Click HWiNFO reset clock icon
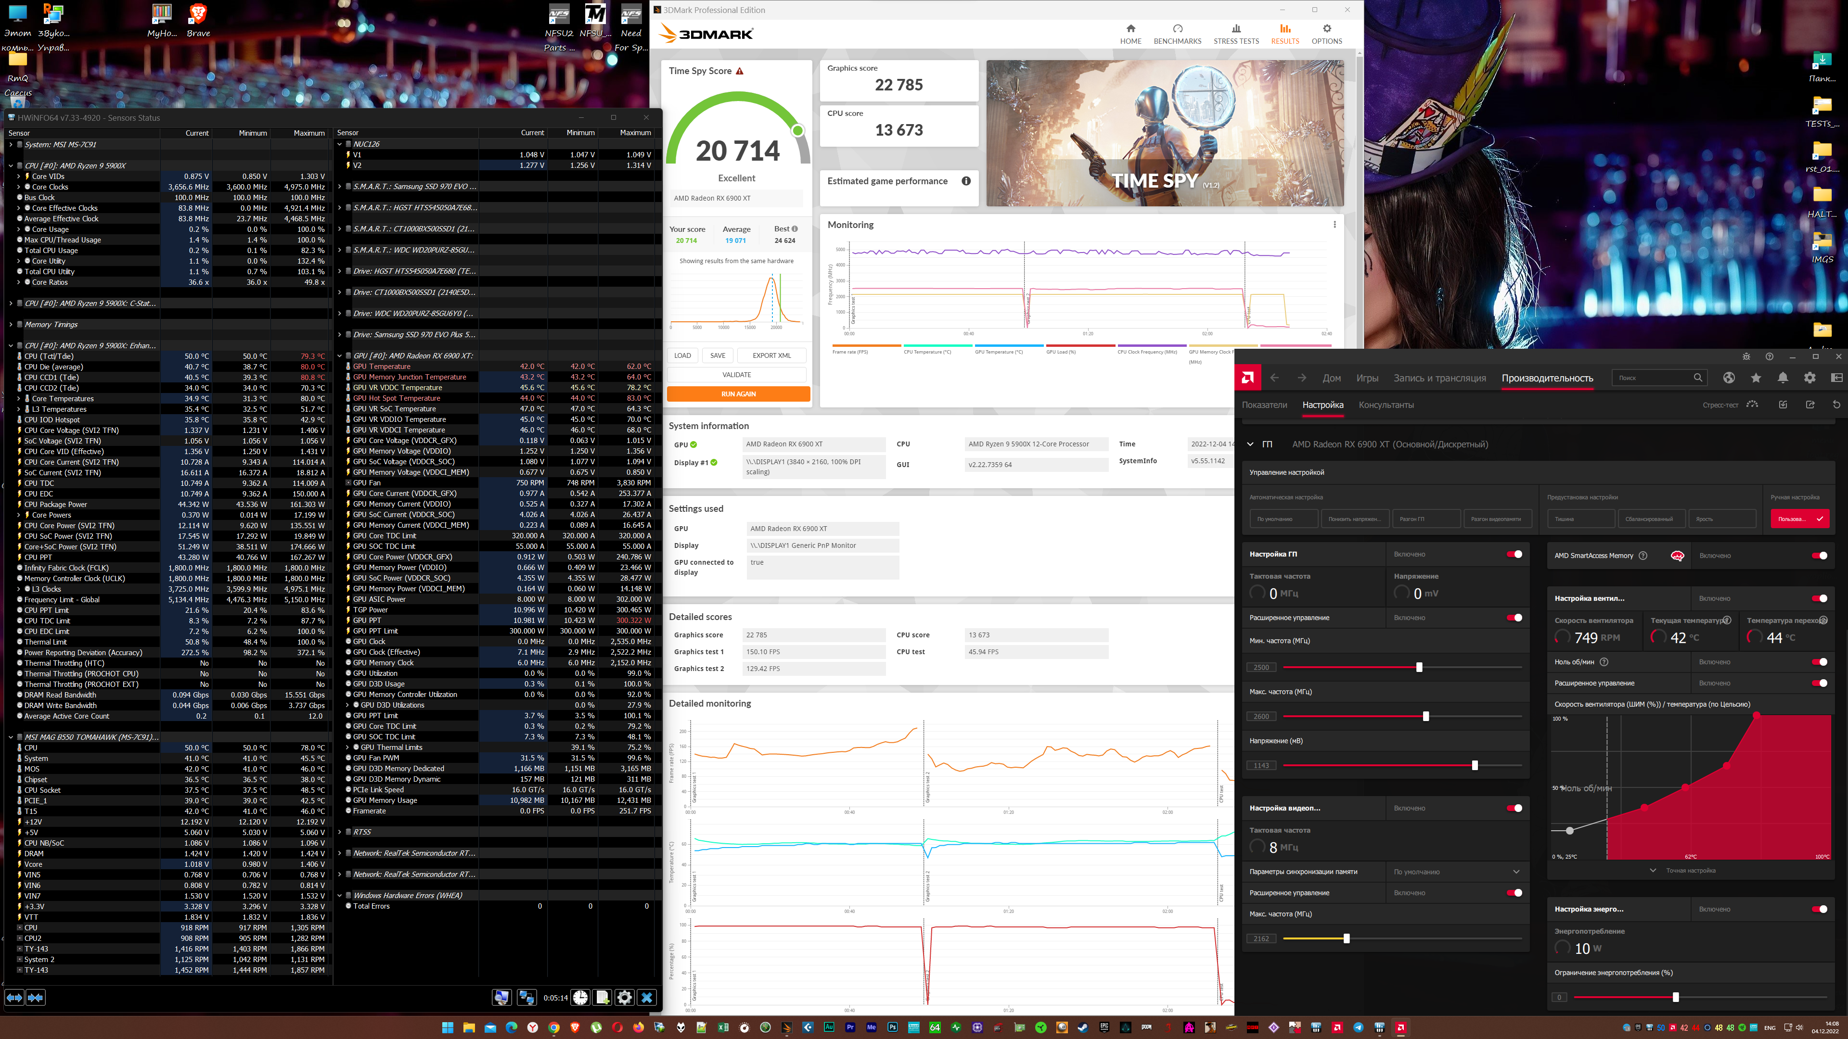1848x1039 pixels. (579, 998)
